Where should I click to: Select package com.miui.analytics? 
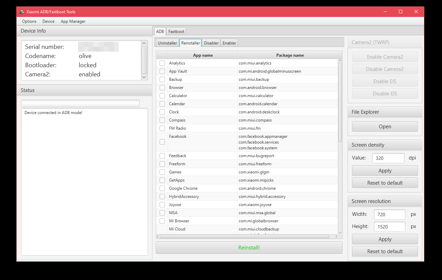pyautogui.click(x=255, y=63)
